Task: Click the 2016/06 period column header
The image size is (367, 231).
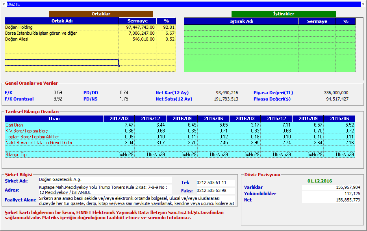Action: click(x=213, y=119)
